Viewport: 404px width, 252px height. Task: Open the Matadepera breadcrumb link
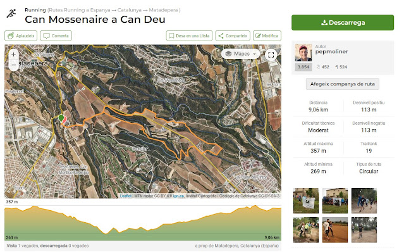point(163,10)
